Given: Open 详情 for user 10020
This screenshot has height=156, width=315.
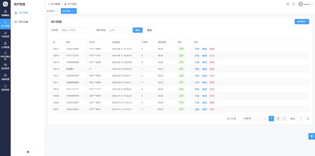Looking at the screenshot, I should point(197,56).
